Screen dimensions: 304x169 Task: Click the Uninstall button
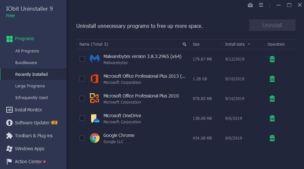point(272,25)
